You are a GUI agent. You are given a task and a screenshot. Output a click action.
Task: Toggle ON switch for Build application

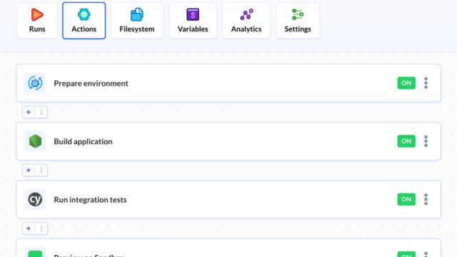click(x=406, y=141)
